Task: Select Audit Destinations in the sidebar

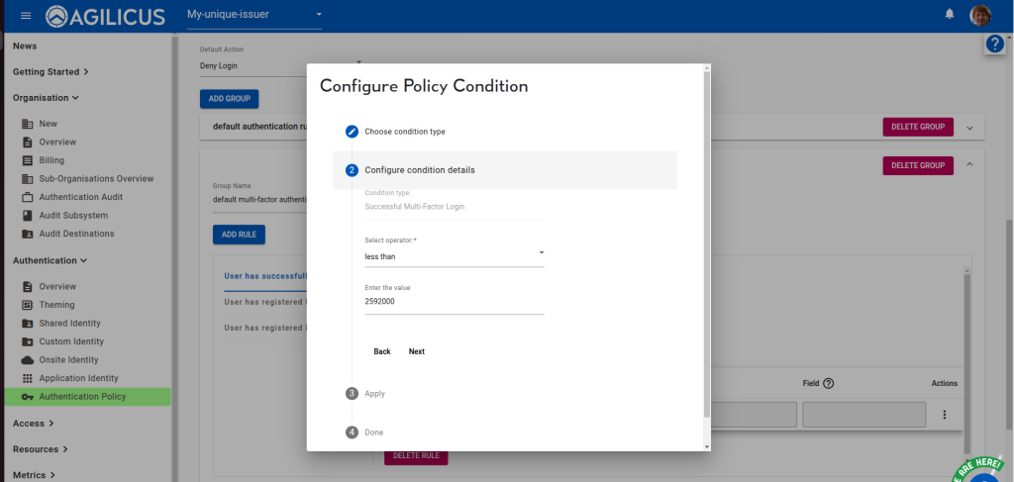Action: [x=76, y=234]
